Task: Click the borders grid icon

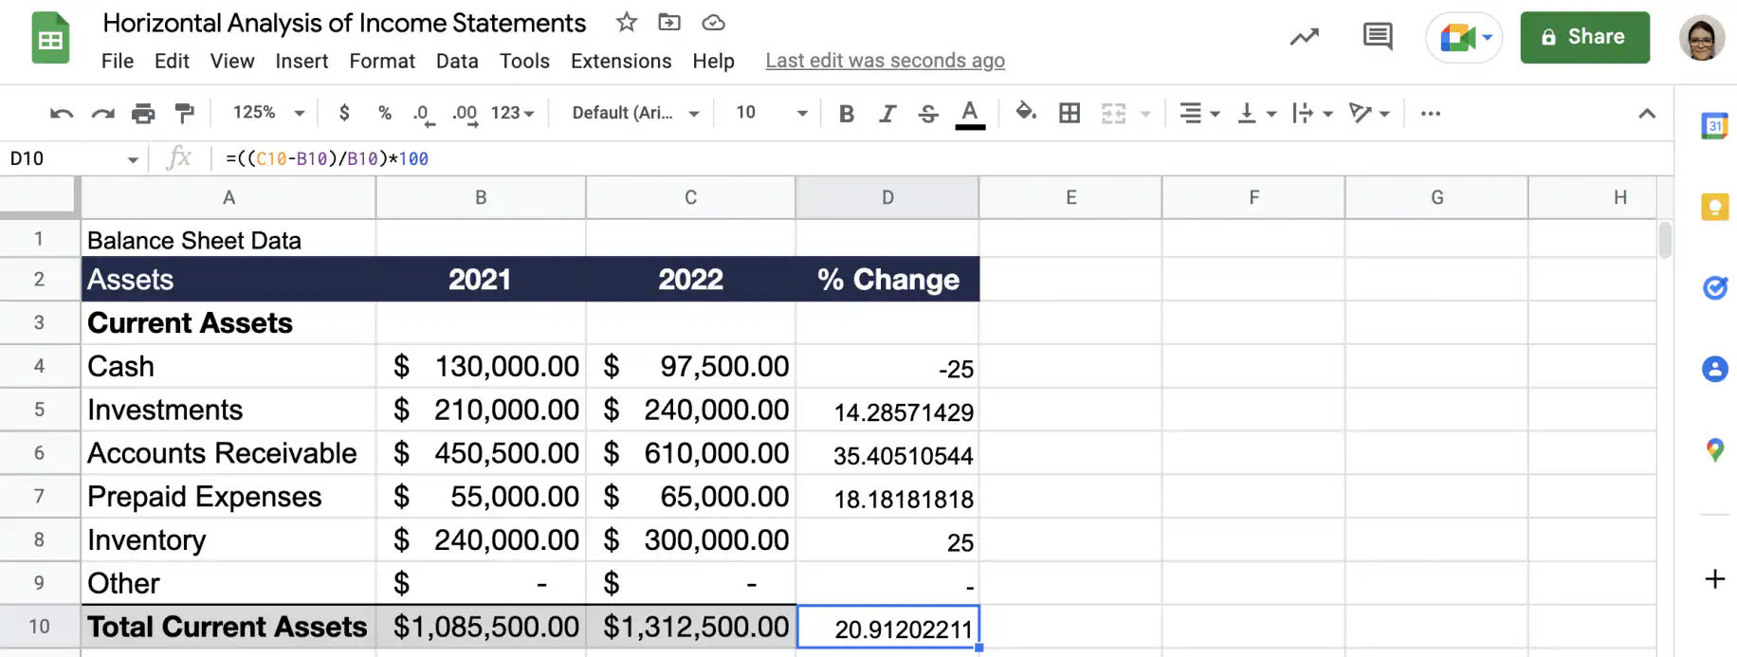Action: (1070, 113)
